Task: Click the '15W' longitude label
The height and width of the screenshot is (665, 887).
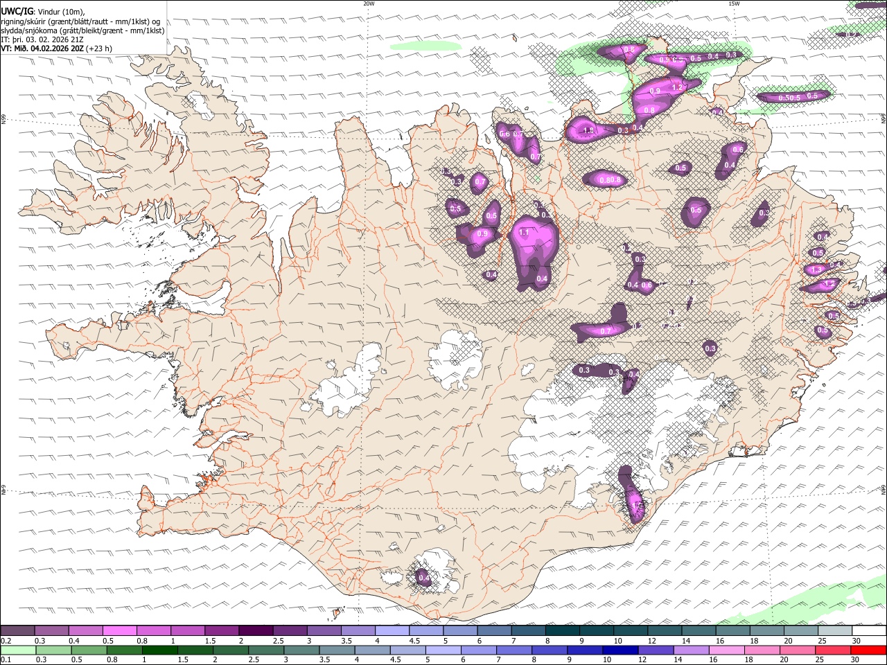Action: (734, 3)
